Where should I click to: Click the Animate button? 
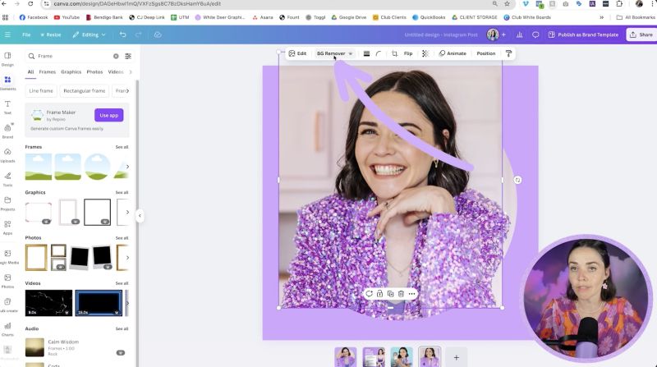click(x=453, y=53)
